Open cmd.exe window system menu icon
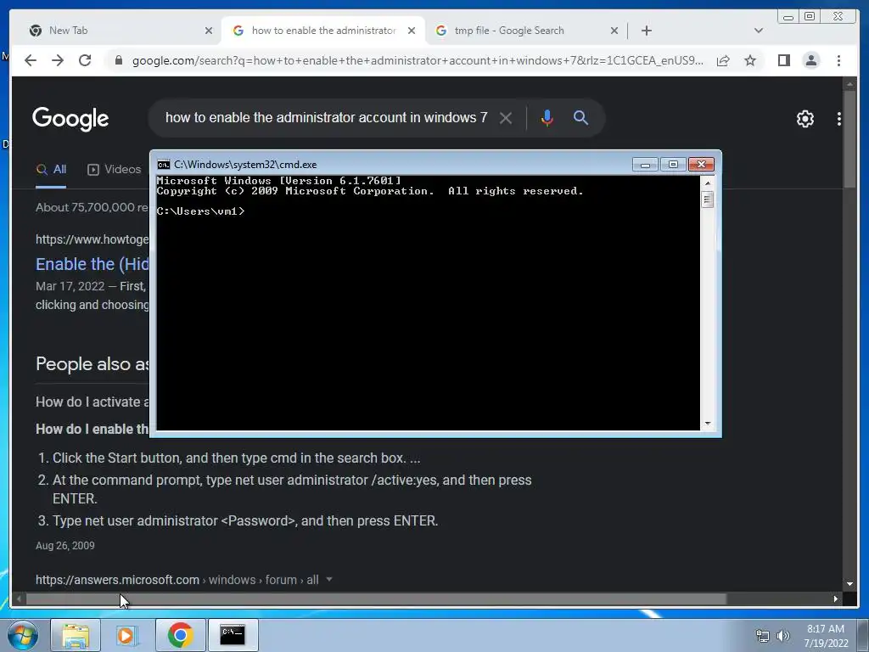This screenshot has height=652, width=869. (x=164, y=165)
